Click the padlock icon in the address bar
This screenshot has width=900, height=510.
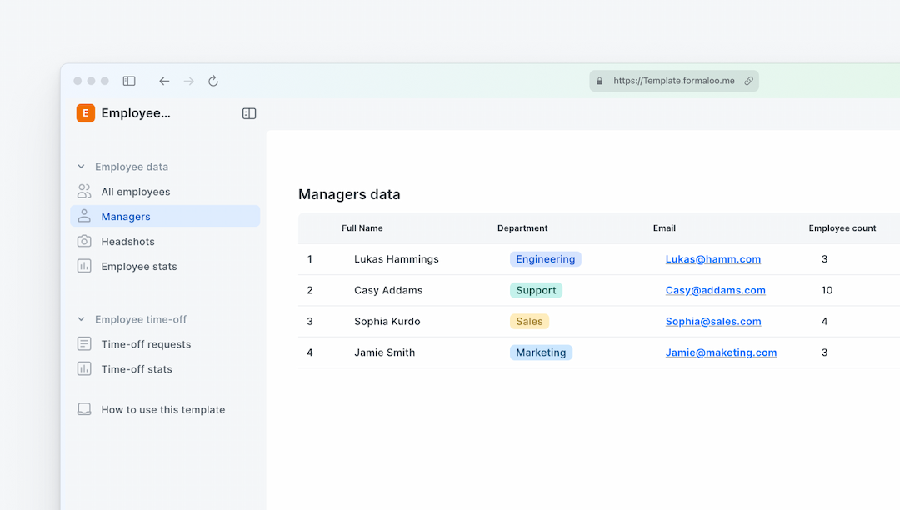tap(599, 81)
